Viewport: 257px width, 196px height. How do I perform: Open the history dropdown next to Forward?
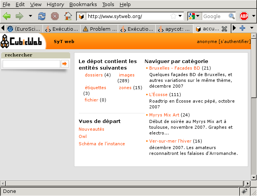pos(30,16)
